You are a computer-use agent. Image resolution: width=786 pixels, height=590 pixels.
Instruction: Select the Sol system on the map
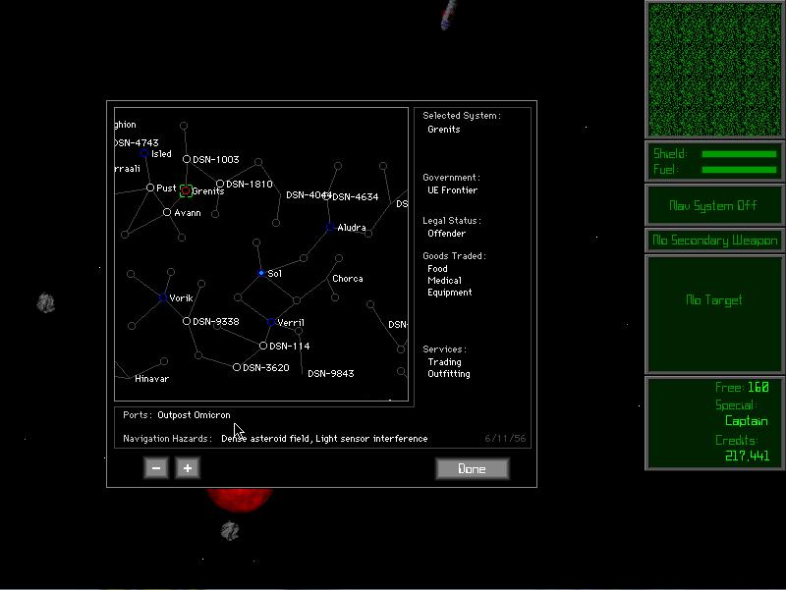tap(261, 273)
